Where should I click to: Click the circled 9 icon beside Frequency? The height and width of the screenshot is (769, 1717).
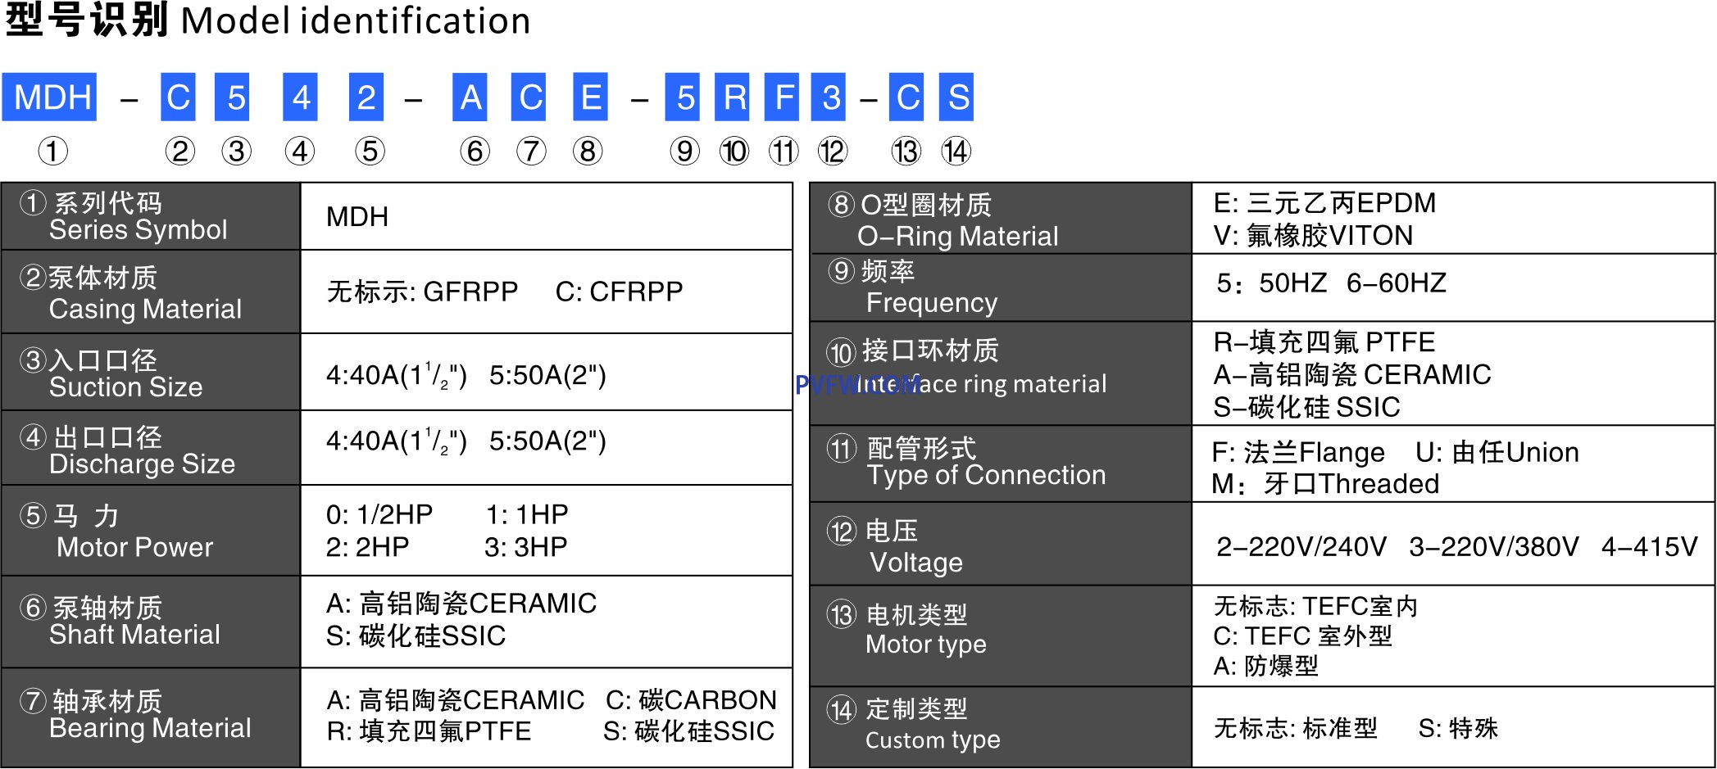pyautogui.click(x=841, y=270)
